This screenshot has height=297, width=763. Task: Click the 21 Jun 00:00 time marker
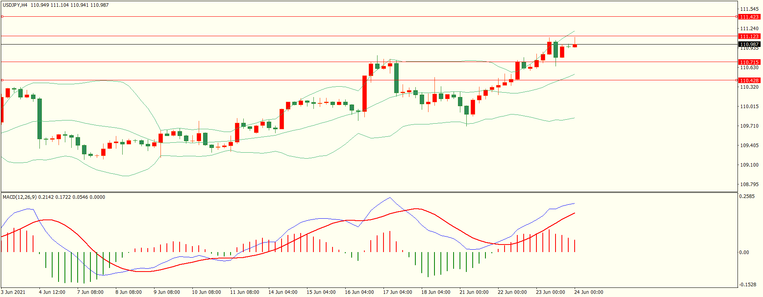pos(473,292)
